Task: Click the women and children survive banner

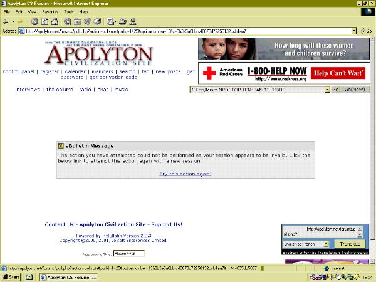Action: click(x=284, y=49)
